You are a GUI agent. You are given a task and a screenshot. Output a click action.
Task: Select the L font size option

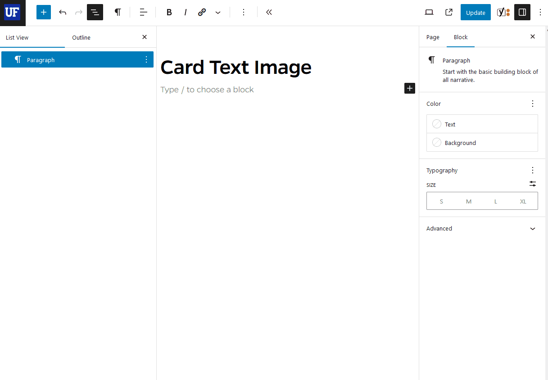point(495,201)
